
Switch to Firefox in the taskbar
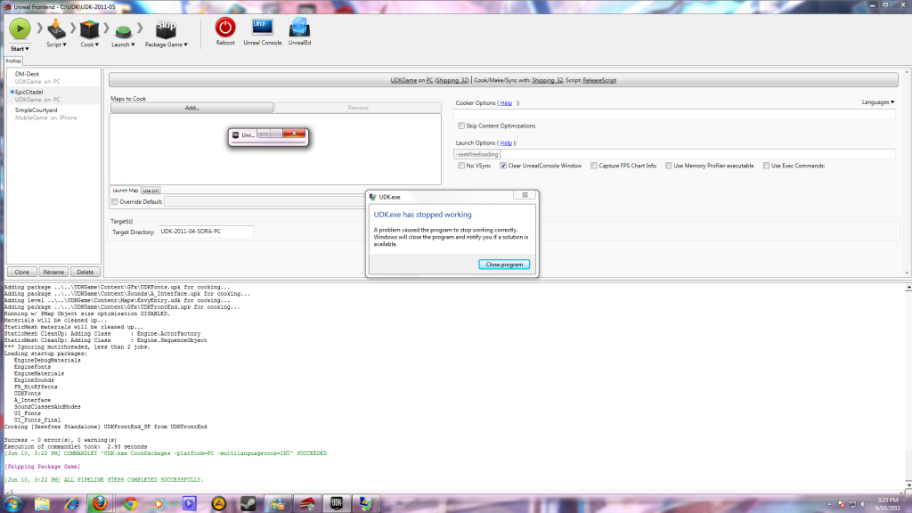[x=100, y=504]
